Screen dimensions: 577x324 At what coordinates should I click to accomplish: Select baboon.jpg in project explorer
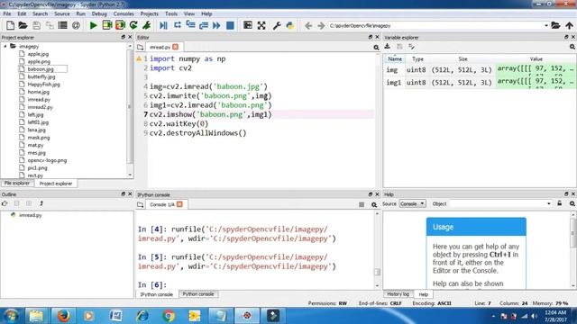(x=41, y=69)
